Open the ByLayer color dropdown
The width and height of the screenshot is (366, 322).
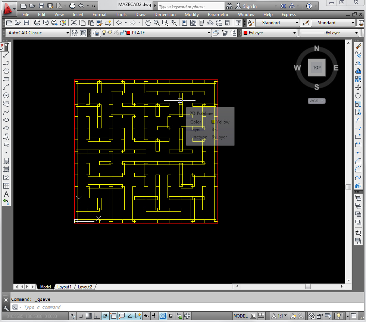coord(269,33)
